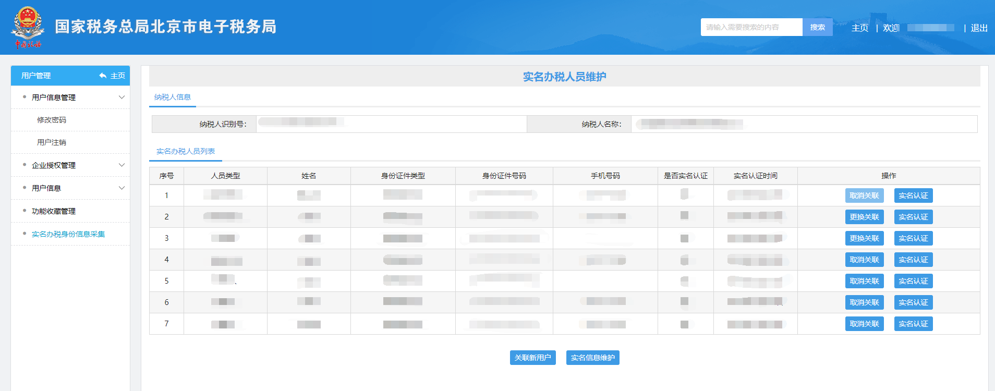Viewport: 995px width, 391px height.
Task: Click the 用户管理 panel header
Action: coord(70,76)
